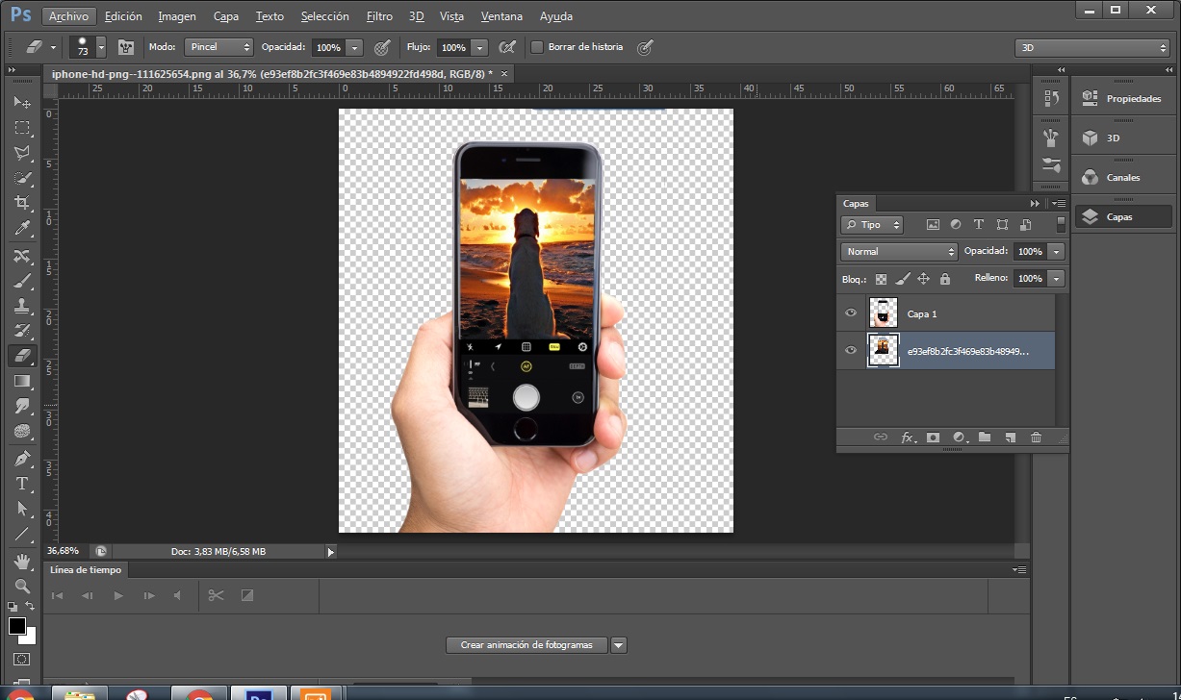Hide the Capa 1 layer

tap(850, 313)
